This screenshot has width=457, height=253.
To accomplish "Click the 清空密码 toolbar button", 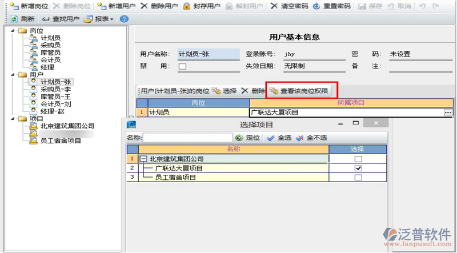I will coord(289,6).
